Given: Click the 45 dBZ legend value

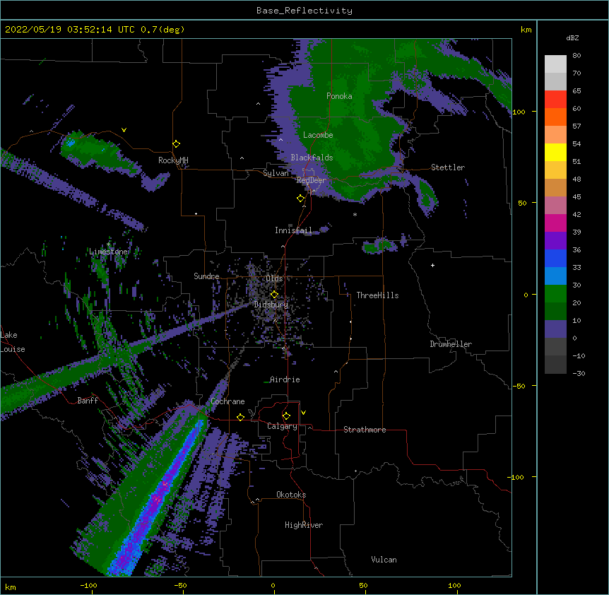Looking at the screenshot, I should [x=577, y=196].
